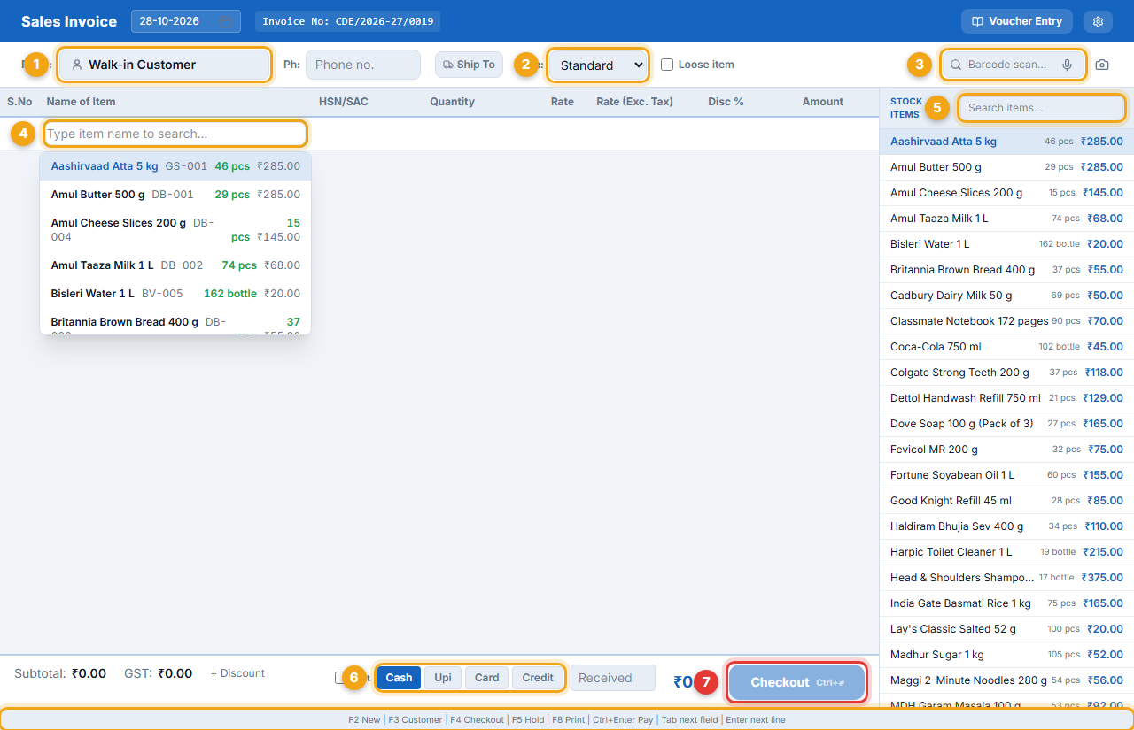Image resolution: width=1134 pixels, height=730 pixels.
Task: Select Colgate Strong Teeth 200 g stock item
Action: (x=1006, y=373)
